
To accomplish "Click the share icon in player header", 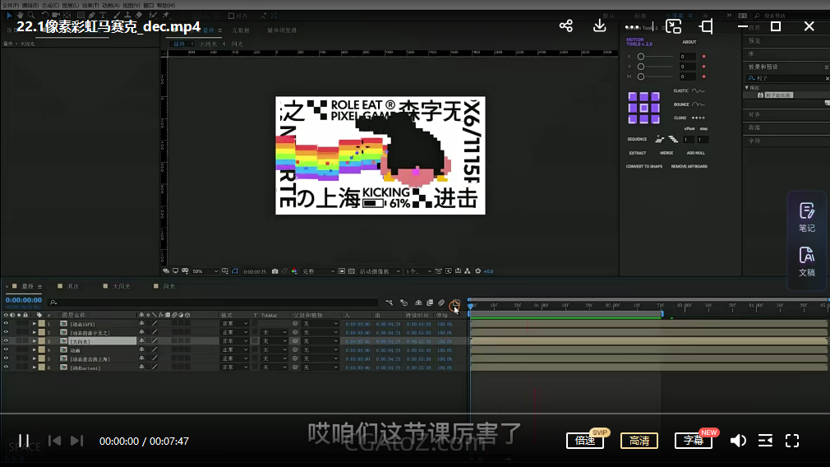I will [565, 26].
